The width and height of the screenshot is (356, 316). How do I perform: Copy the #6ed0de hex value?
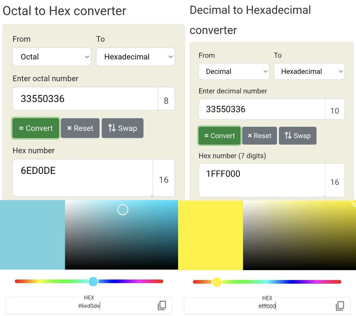click(x=162, y=305)
